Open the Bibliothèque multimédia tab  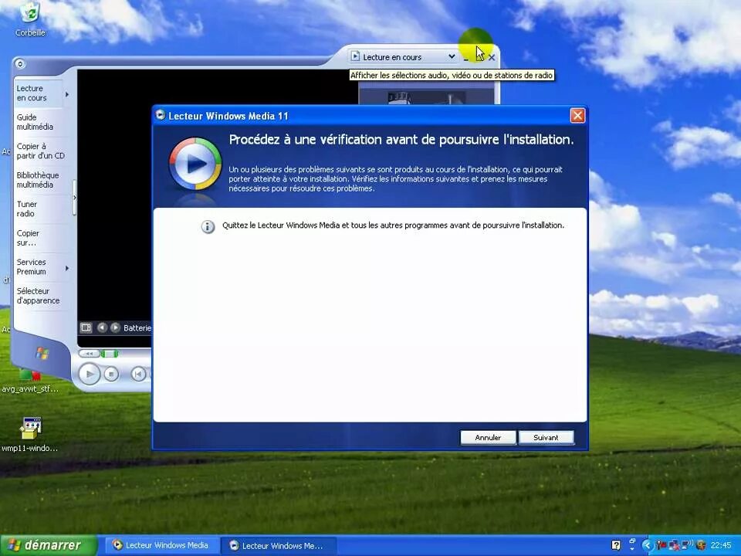pyautogui.click(x=39, y=180)
